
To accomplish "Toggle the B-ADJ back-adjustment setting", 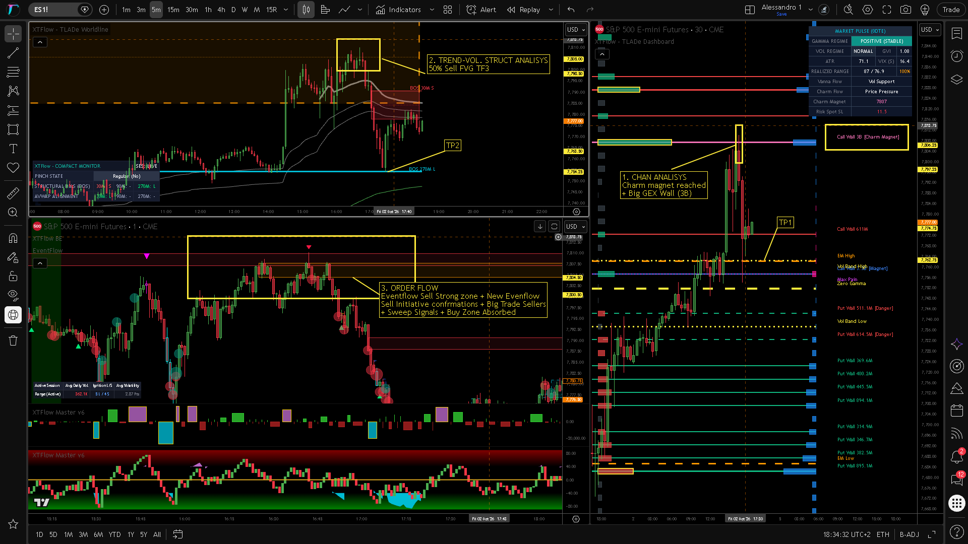I will click(x=909, y=534).
